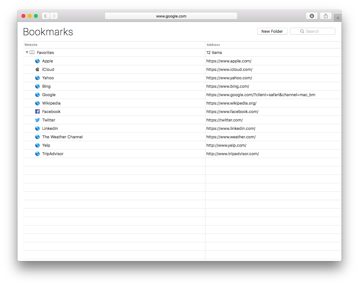Click the globe icon beside LinkedIn

click(37, 128)
